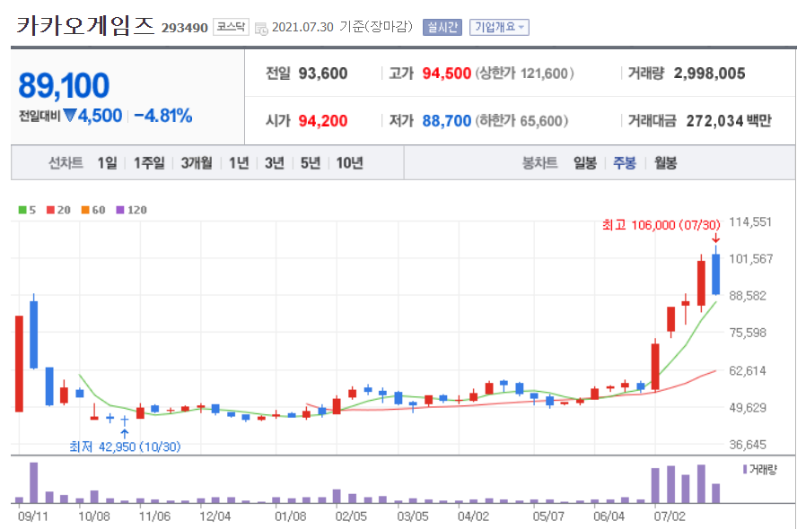
Task: Click the 36,645 price axis label
Action: coord(747,445)
